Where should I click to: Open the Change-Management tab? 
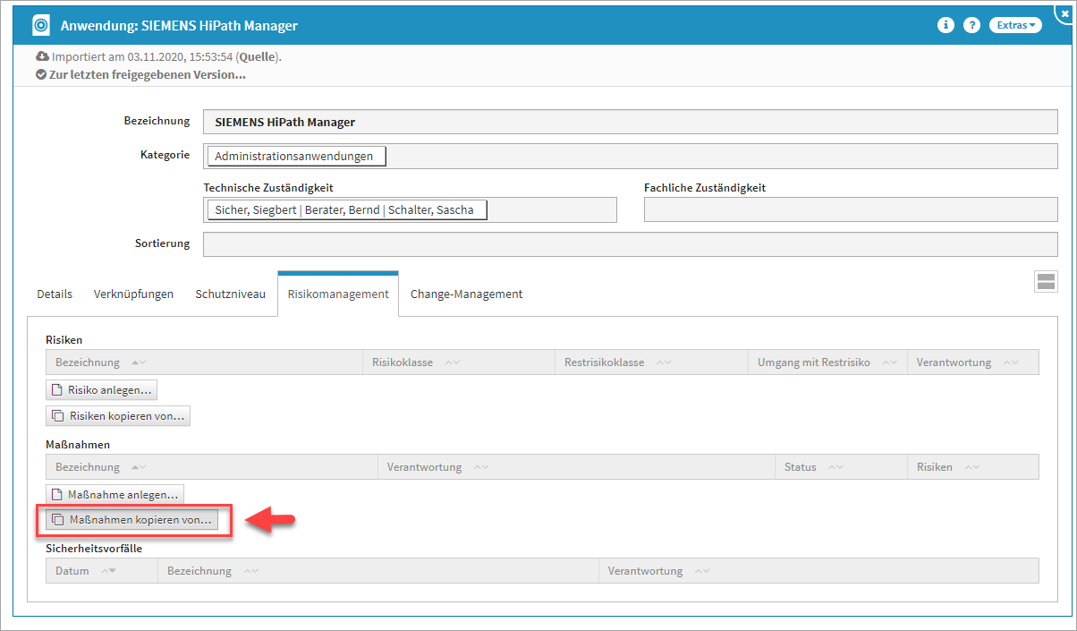[x=466, y=294]
